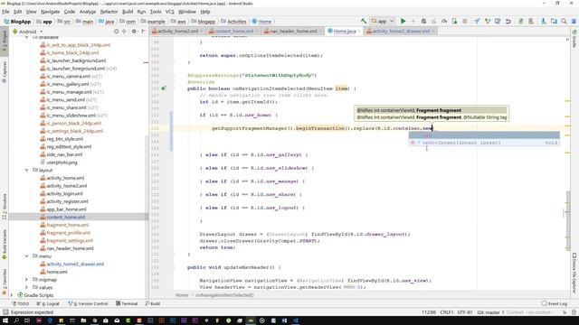Image resolution: width=579 pixels, height=325 pixels.
Task: Open Project panel settings gear
Action: 134,32
